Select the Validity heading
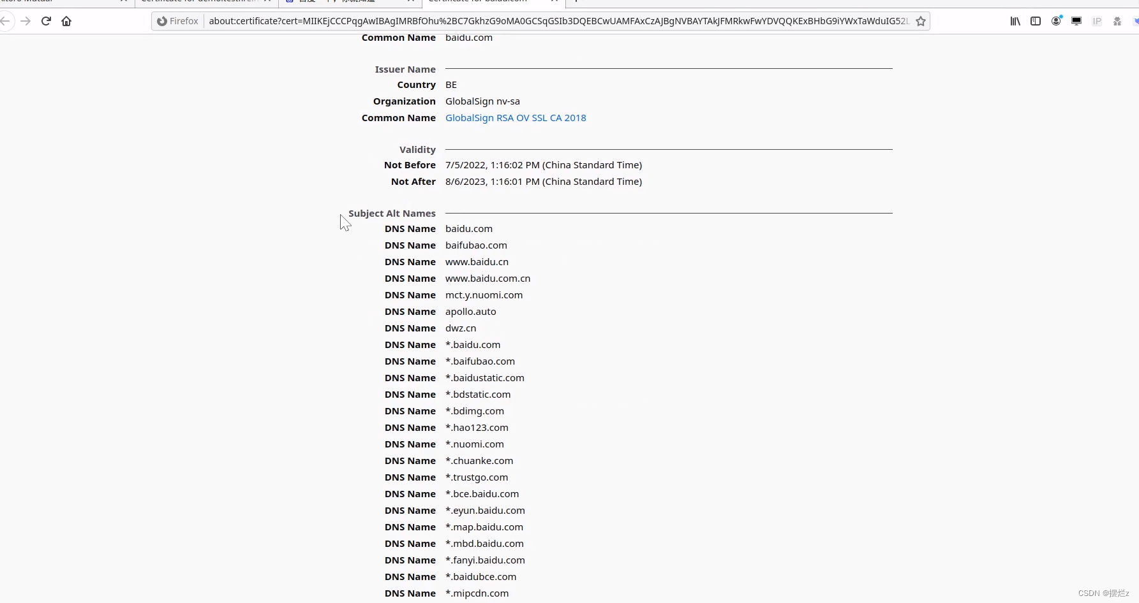 [x=417, y=150]
